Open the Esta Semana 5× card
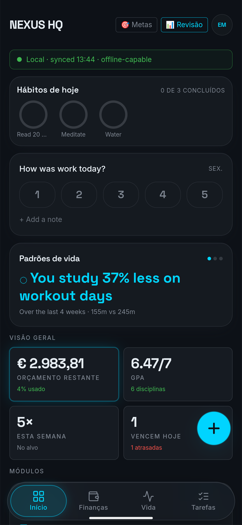Screen dimensions: 242x525 (64, 433)
